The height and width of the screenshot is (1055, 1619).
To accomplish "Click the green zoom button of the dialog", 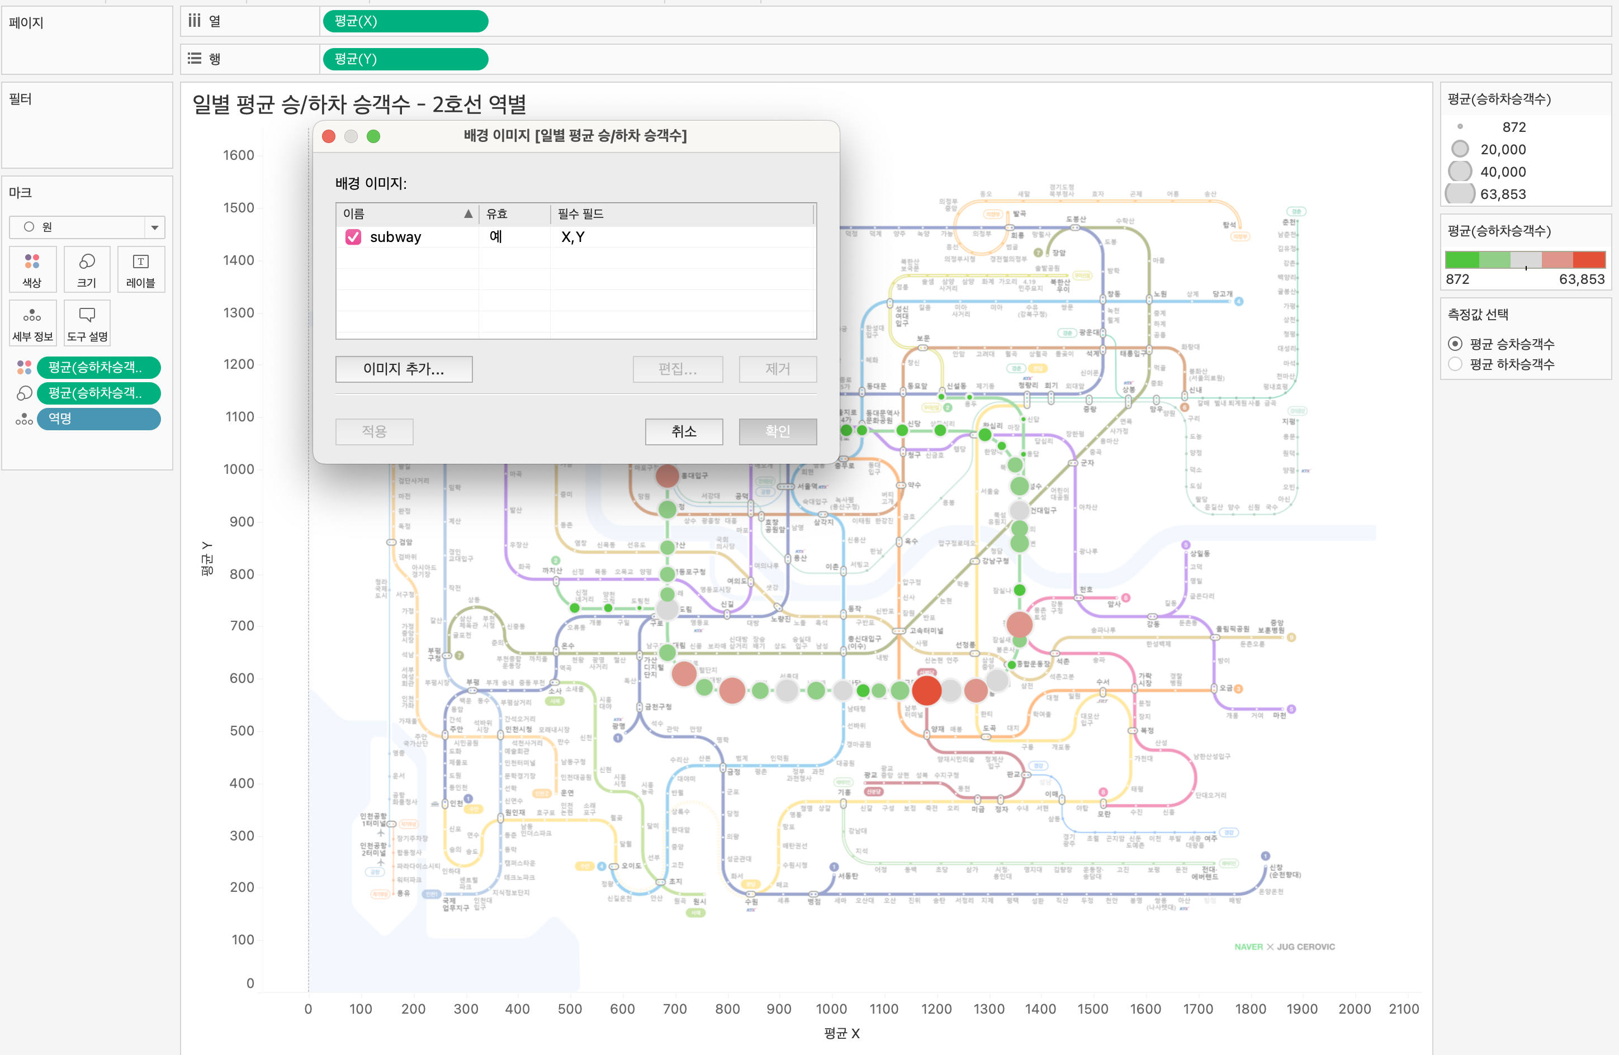I will (373, 136).
